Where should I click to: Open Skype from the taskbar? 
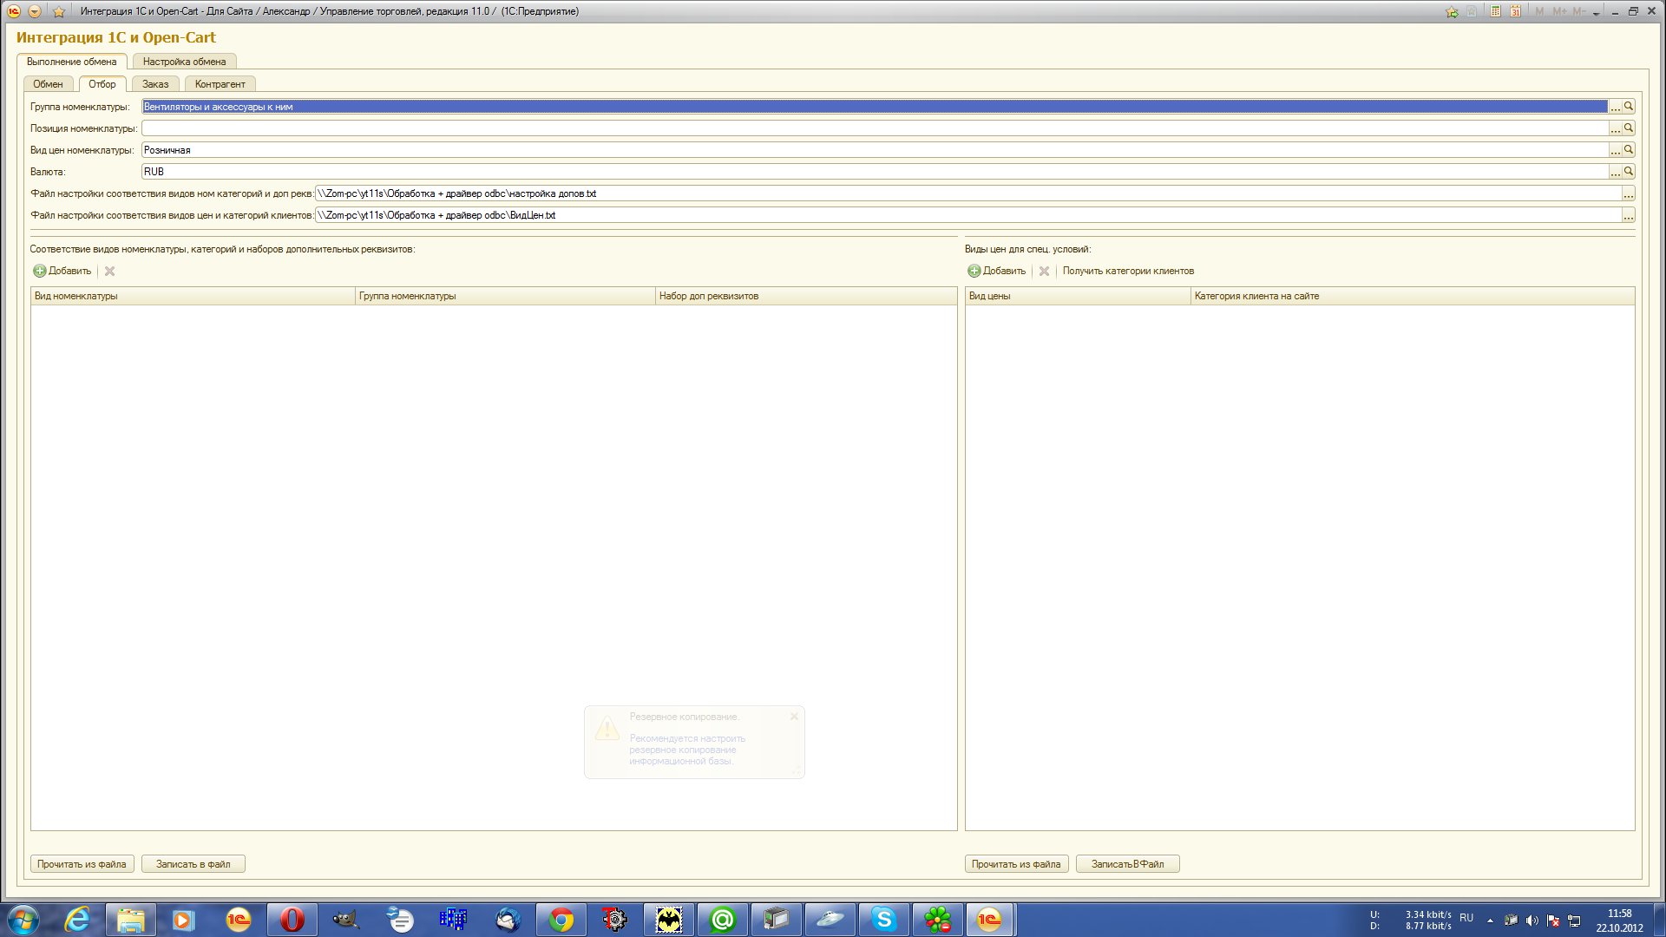pyautogui.click(x=883, y=919)
